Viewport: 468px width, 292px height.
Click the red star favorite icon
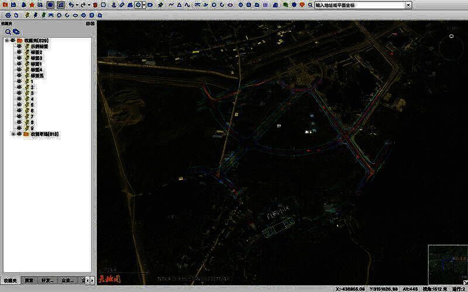(32, 5)
